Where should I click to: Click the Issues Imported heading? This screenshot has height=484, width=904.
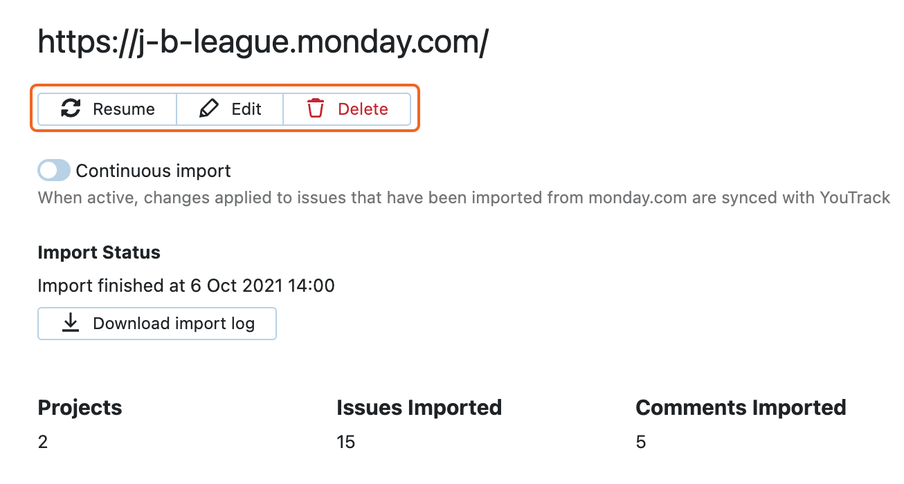pos(419,408)
